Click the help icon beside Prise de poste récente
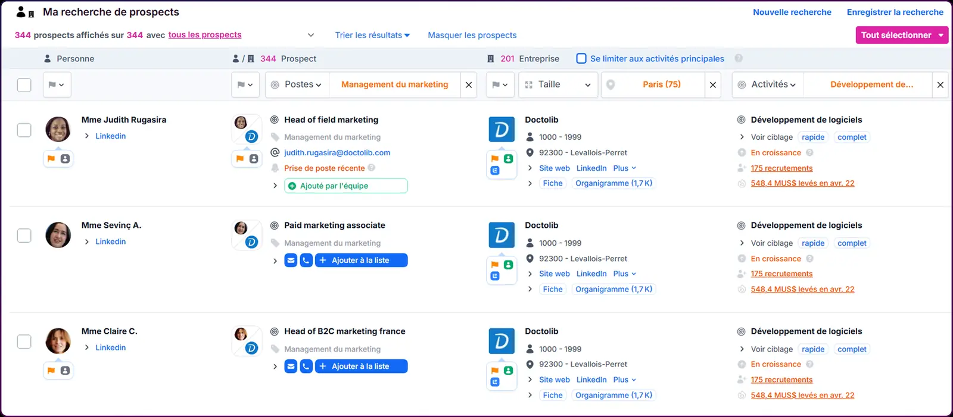 371,168
